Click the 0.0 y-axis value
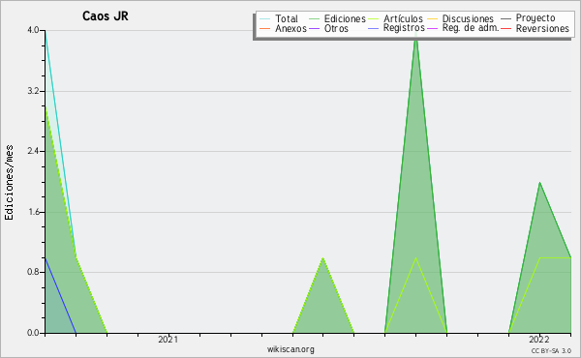This screenshot has width=581, height=358. tap(33, 333)
